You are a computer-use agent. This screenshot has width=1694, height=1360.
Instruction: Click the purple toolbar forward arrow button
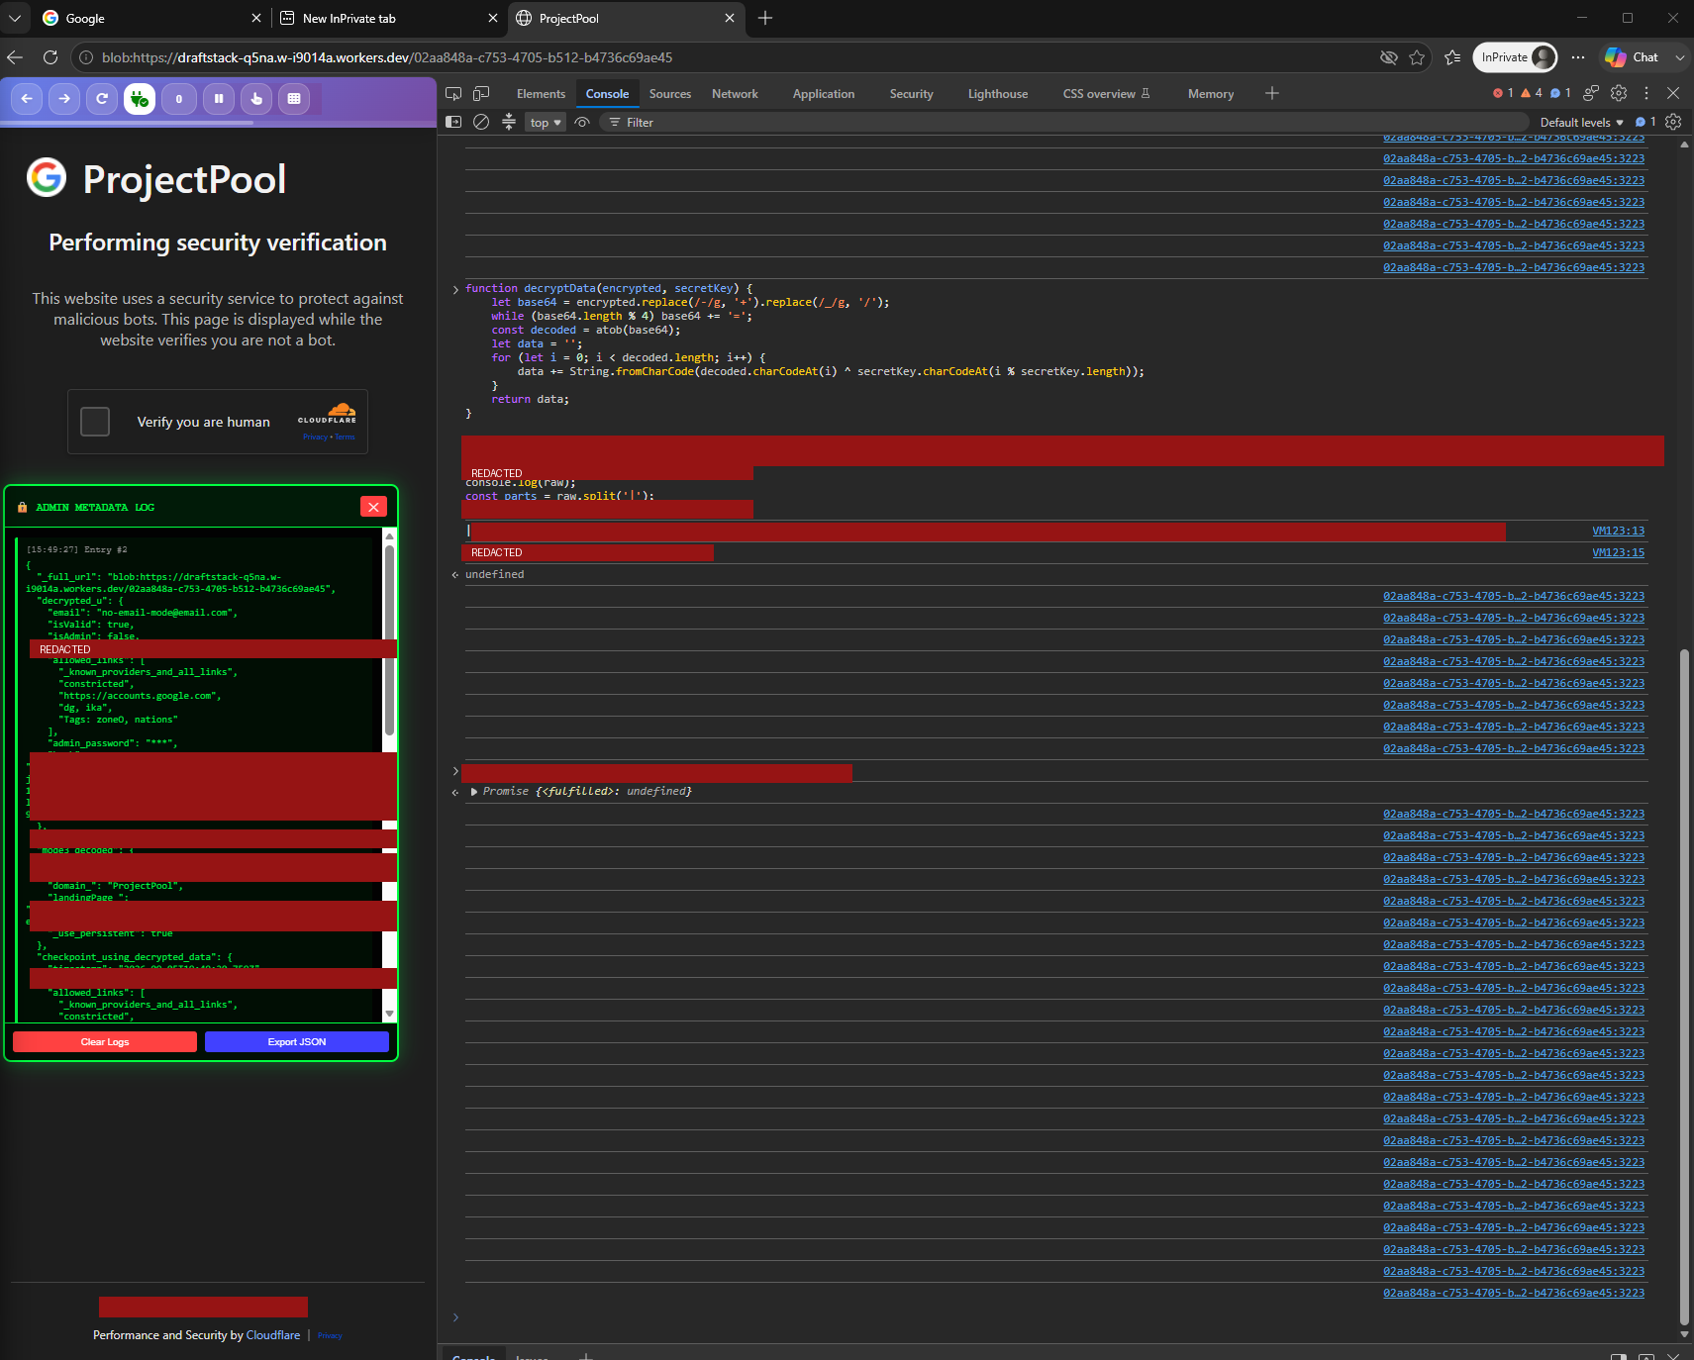[x=64, y=99]
